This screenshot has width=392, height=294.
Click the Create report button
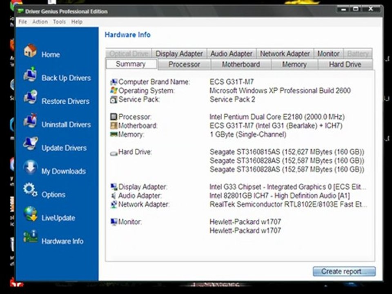coord(344,272)
